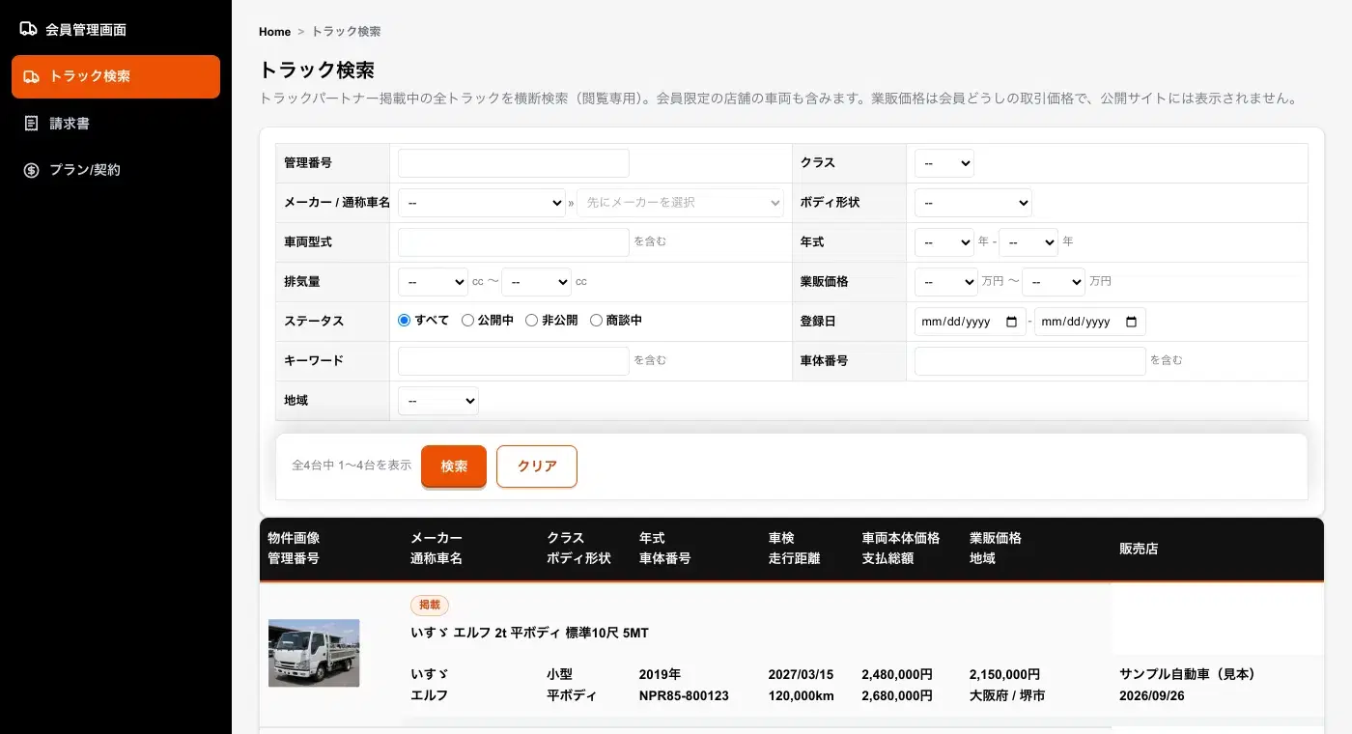Screen dimensions: 1352x734
Task: Click the クリア button
Action: tap(537, 466)
